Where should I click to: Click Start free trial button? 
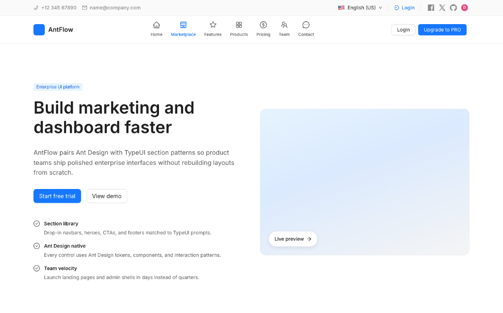point(57,196)
